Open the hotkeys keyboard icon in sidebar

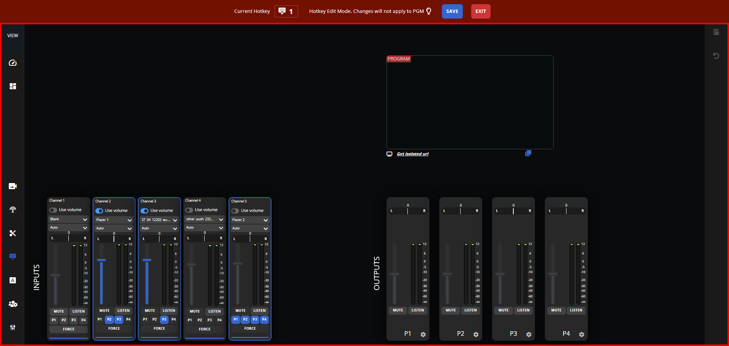[x=13, y=256]
